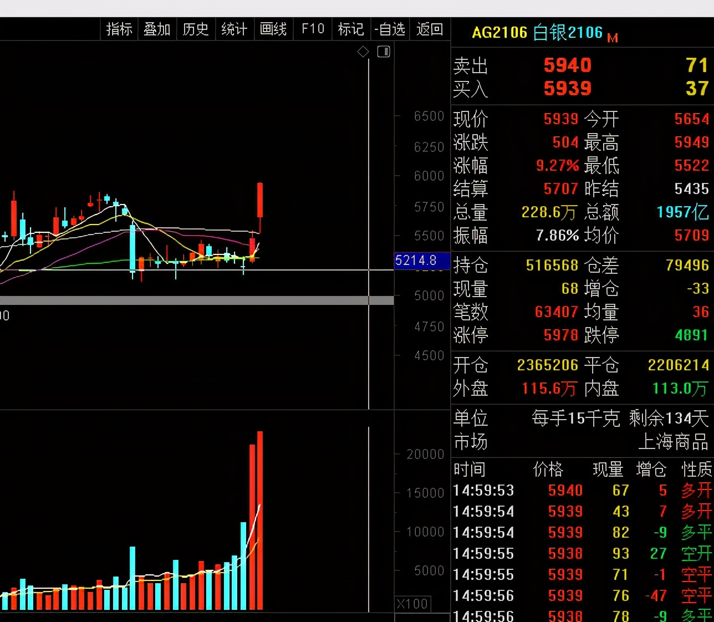Click the 买入 bid price 5939
The image size is (714, 622).
(567, 89)
